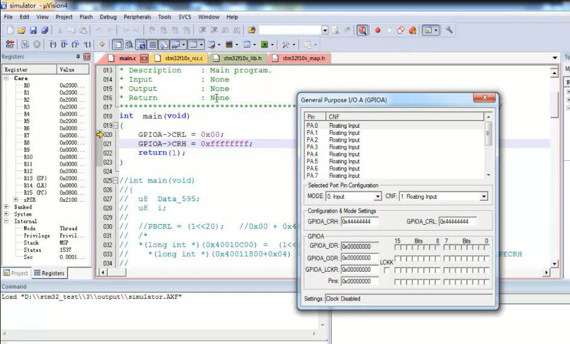
Task: Open the CNF dropdown in GPIOA dialog
Action: point(484,196)
